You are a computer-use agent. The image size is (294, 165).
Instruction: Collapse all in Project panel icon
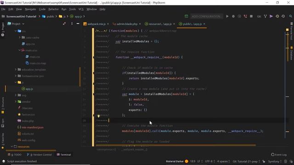[x=64, y=23]
